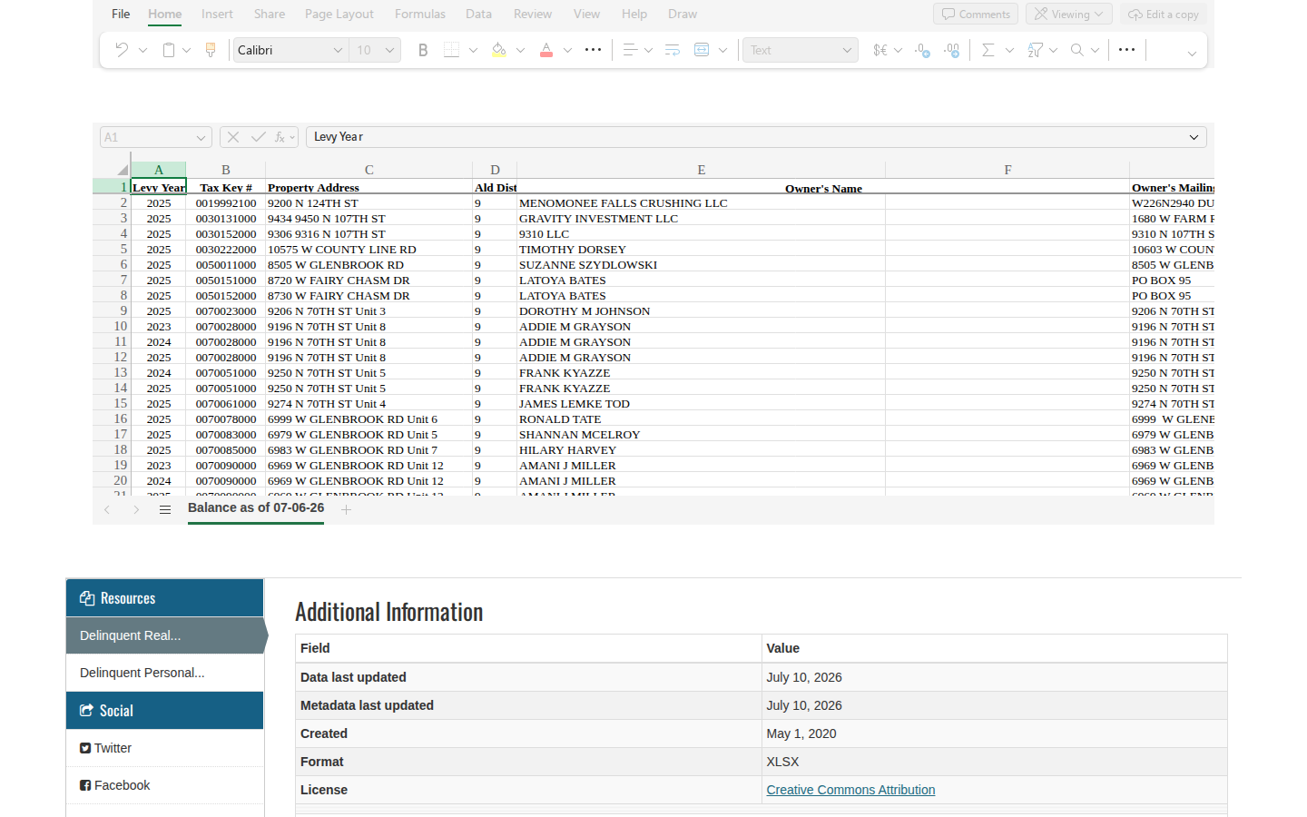The height and width of the screenshot is (817, 1307).
Task: Apply the red font color
Action: tap(546, 50)
